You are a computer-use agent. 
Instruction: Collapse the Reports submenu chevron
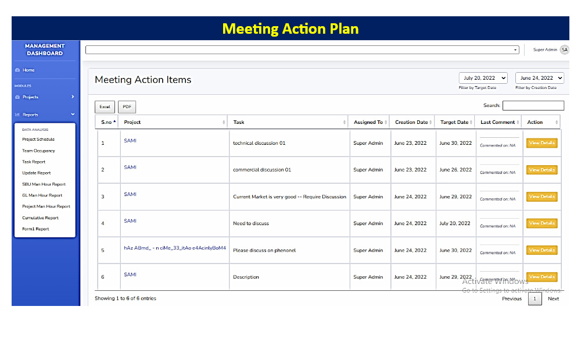73,114
